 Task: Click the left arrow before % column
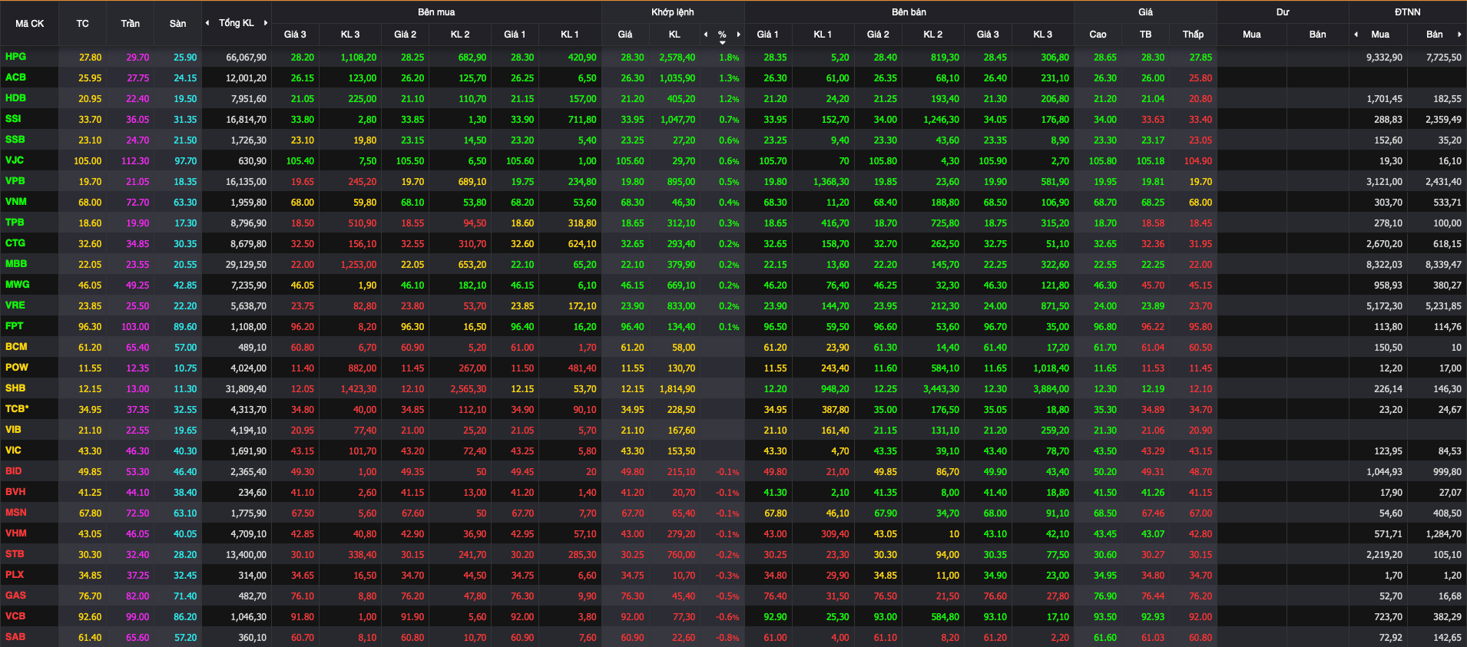706,35
